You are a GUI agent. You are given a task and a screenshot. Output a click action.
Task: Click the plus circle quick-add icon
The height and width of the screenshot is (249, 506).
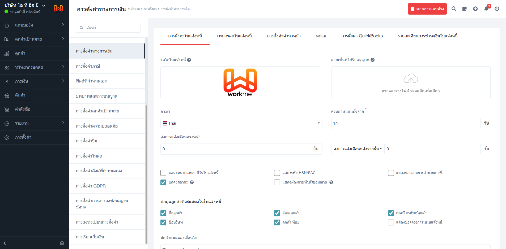tap(475, 9)
